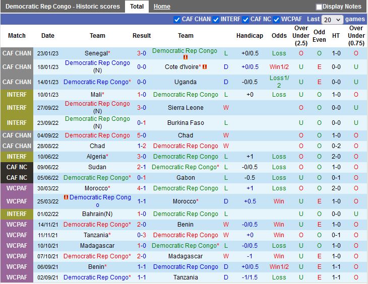Click the 0-3 result of Tanzania match

point(142,235)
